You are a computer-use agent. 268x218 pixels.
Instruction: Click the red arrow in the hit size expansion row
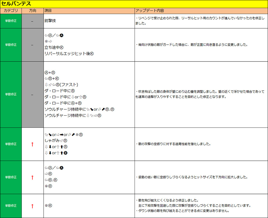pyautogui.click(x=32, y=177)
